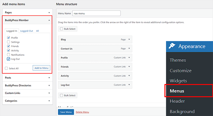Check the upper Bulk Select checkbox
Screen dimensions: 213x116
61,29
